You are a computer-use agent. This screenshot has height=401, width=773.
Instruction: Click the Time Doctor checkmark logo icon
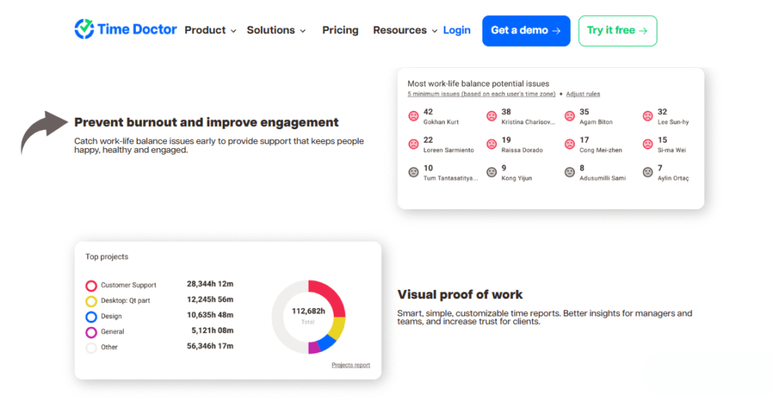coord(84,29)
